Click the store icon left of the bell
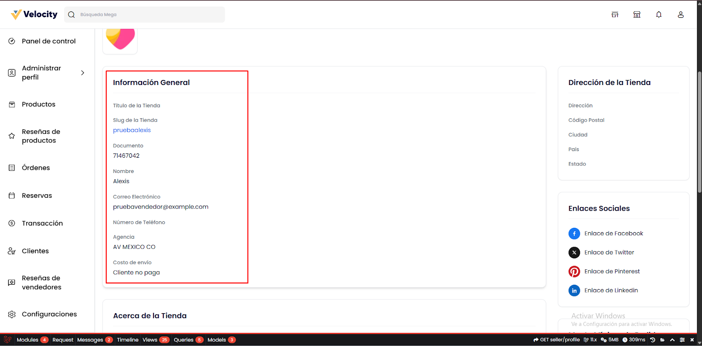 (x=637, y=14)
